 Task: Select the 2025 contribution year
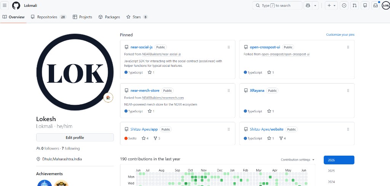339,171
